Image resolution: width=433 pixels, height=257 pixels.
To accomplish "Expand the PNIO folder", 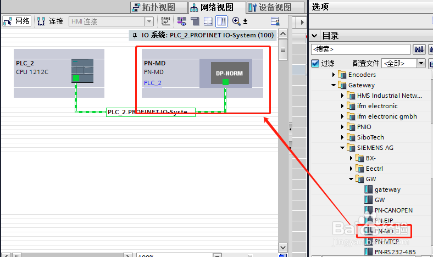I will coord(342,127).
